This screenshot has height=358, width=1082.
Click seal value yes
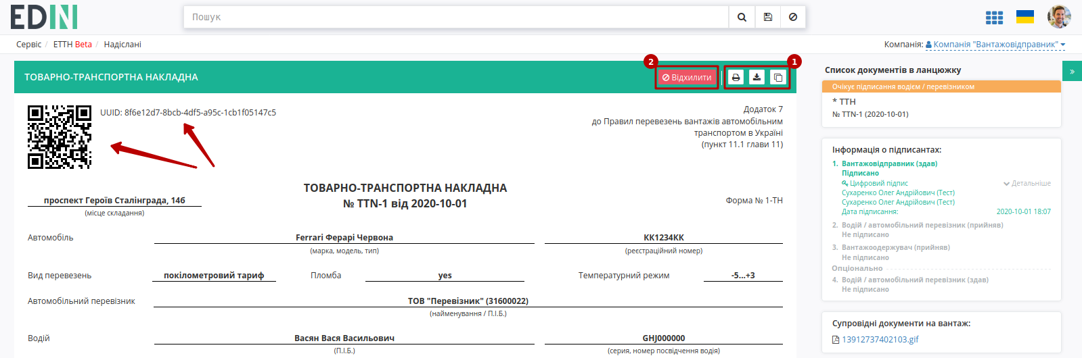point(445,276)
